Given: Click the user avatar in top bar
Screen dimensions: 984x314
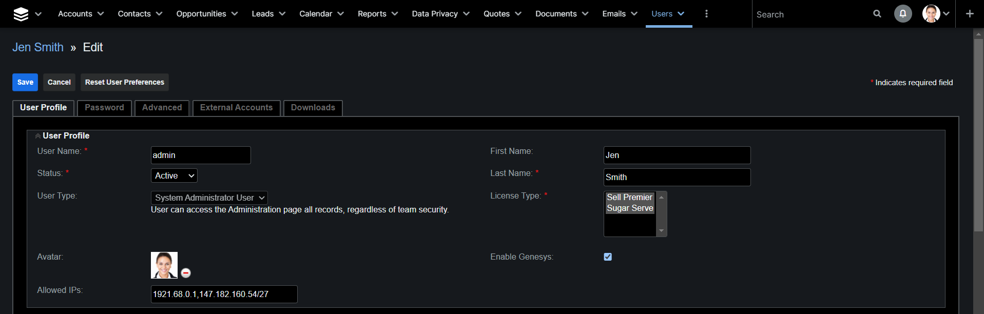Looking at the screenshot, I should pos(931,14).
